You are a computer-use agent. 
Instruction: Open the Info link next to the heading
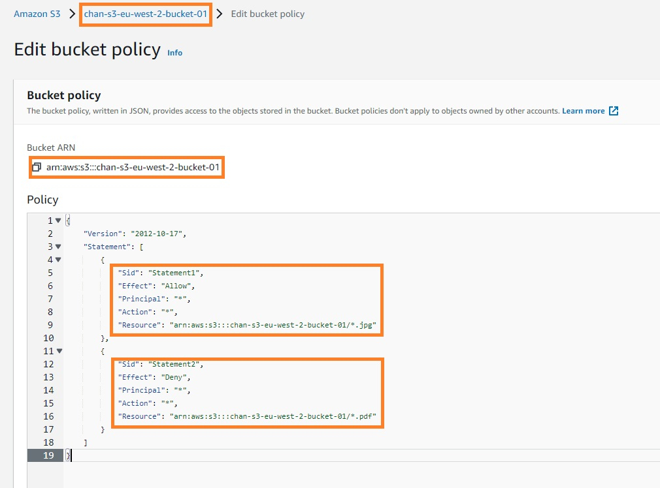coord(174,53)
